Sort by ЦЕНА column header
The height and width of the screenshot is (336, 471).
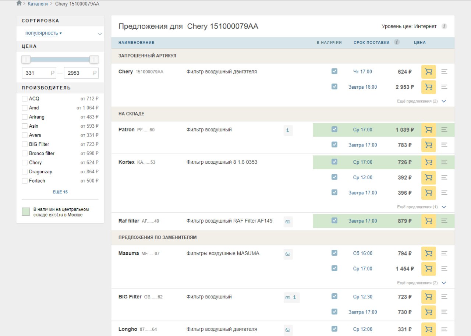tap(419, 43)
